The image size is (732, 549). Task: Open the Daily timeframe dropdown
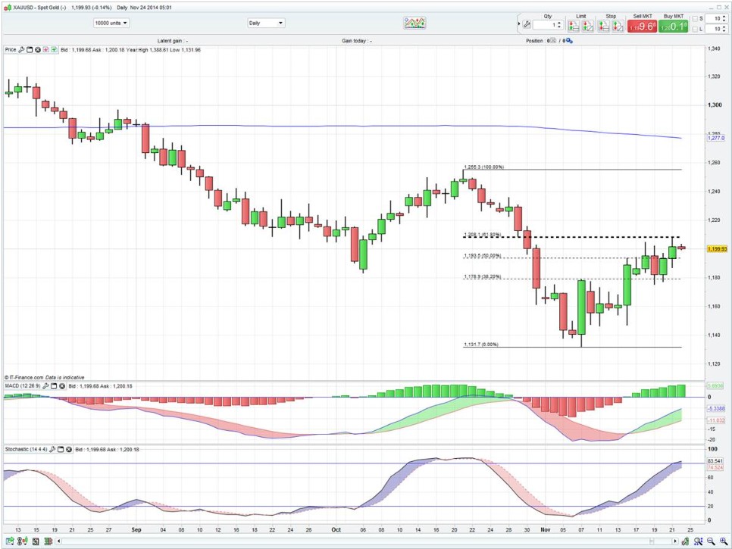pyautogui.click(x=266, y=23)
